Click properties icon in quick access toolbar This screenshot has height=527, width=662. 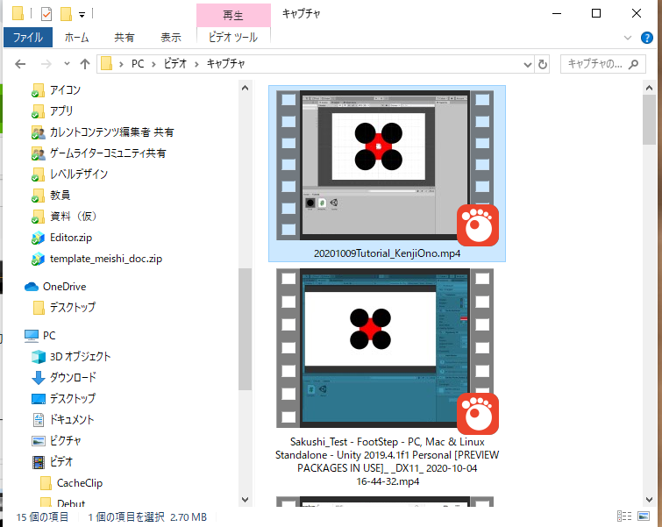(46, 14)
